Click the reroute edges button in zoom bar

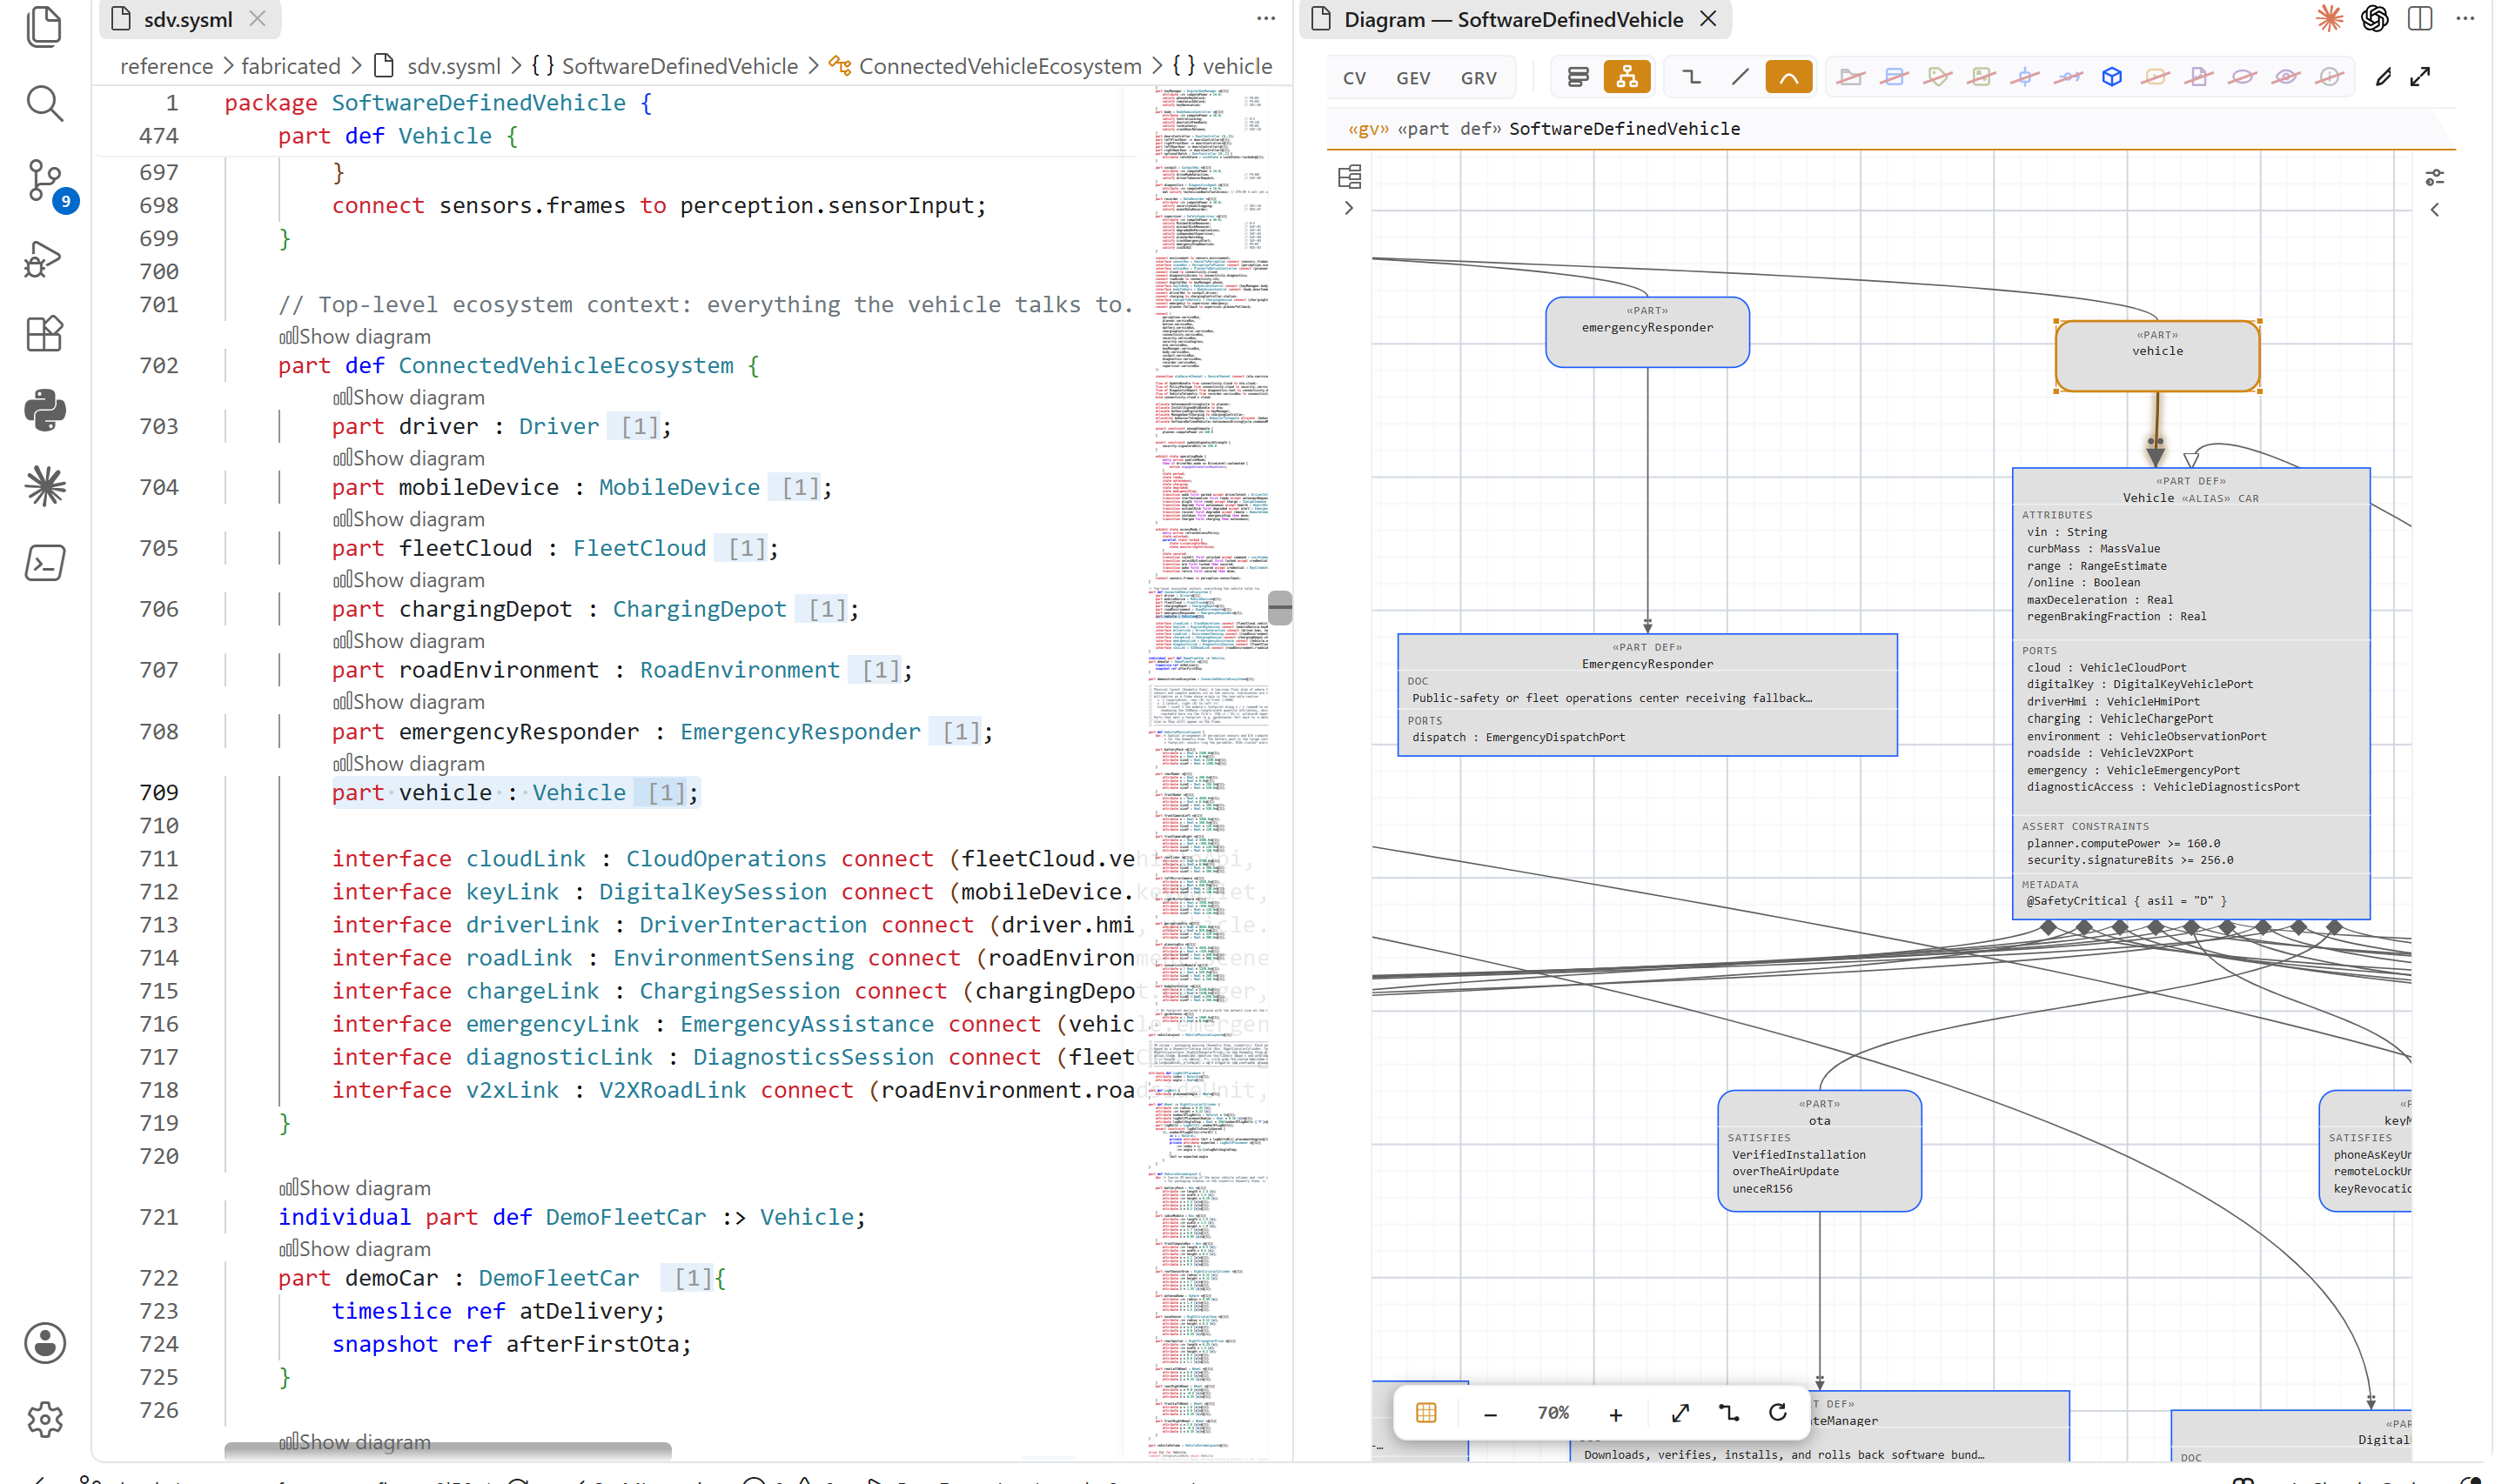pyautogui.click(x=1728, y=1413)
